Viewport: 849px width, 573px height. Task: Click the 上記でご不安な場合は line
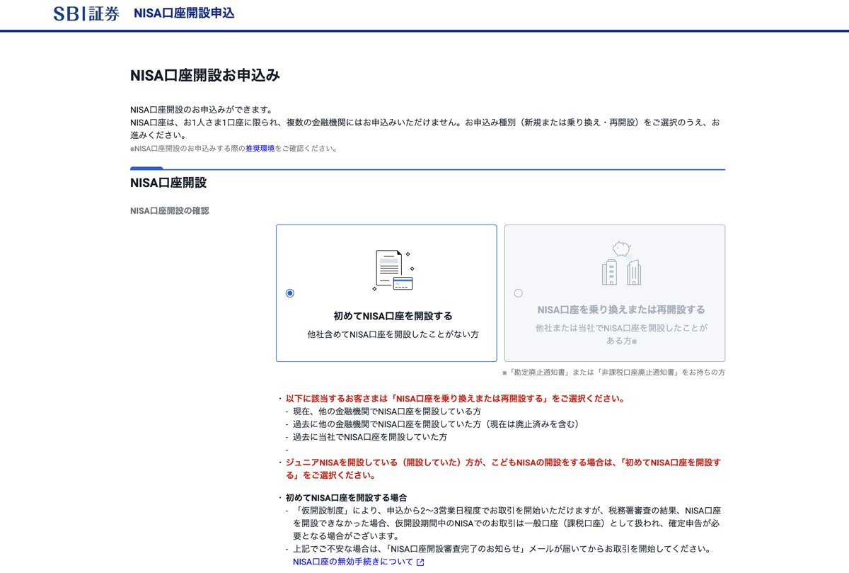tap(502, 549)
